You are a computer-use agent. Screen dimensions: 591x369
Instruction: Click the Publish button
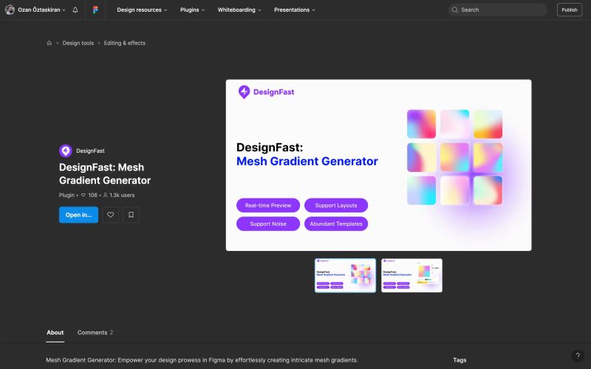click(570, 10)
